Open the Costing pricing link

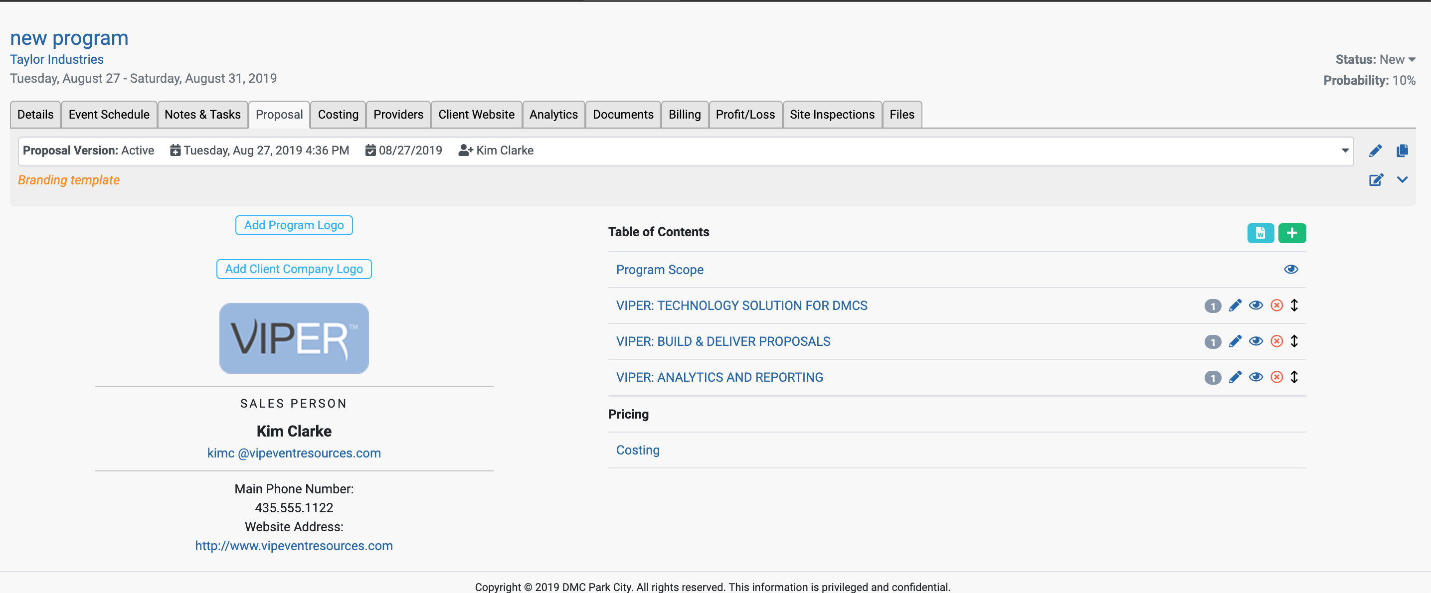(x=638, y=450)
